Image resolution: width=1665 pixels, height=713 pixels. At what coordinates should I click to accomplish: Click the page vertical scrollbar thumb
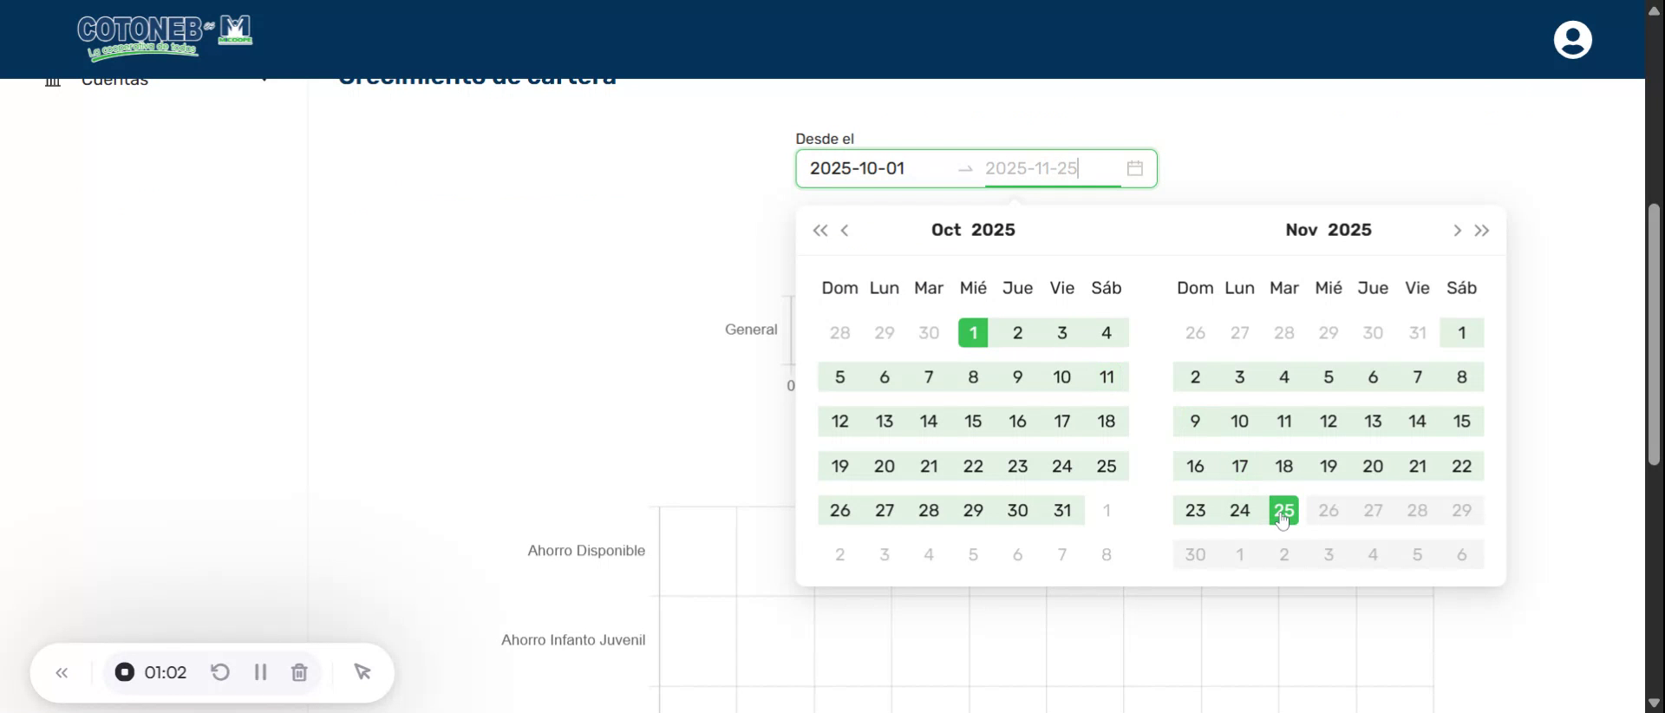(x=1655, y=334)
